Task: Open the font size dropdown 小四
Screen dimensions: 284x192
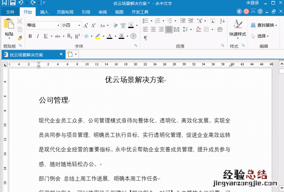Action: tap(80, 25)
